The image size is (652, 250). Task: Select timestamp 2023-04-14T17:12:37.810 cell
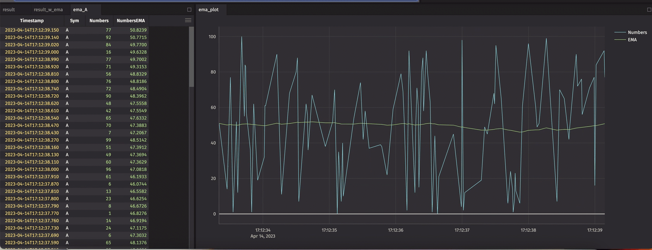(x=32, y=191)
